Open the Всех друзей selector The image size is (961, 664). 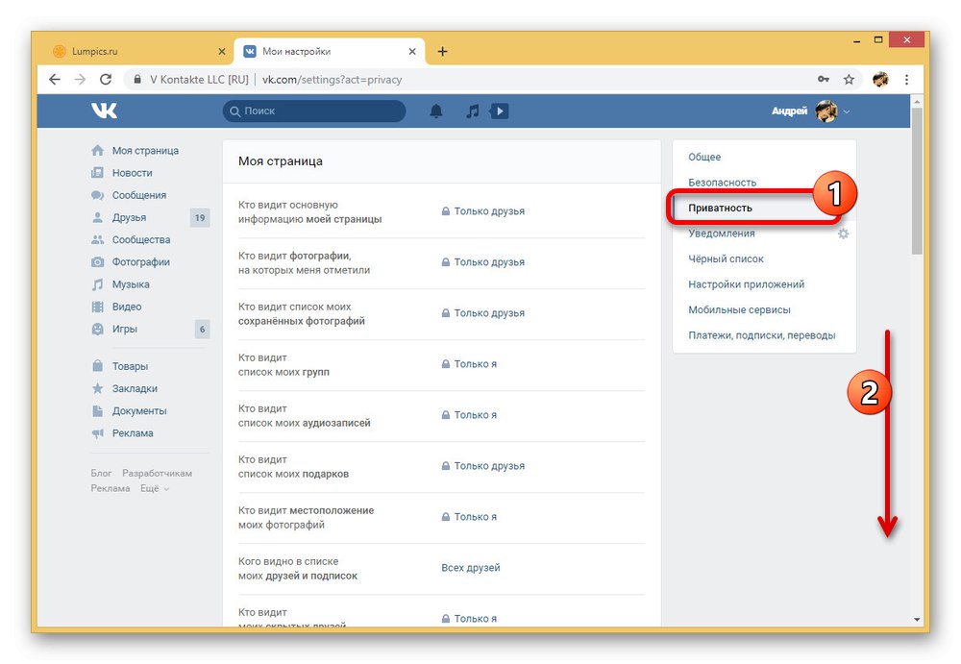tap(471, 568)
